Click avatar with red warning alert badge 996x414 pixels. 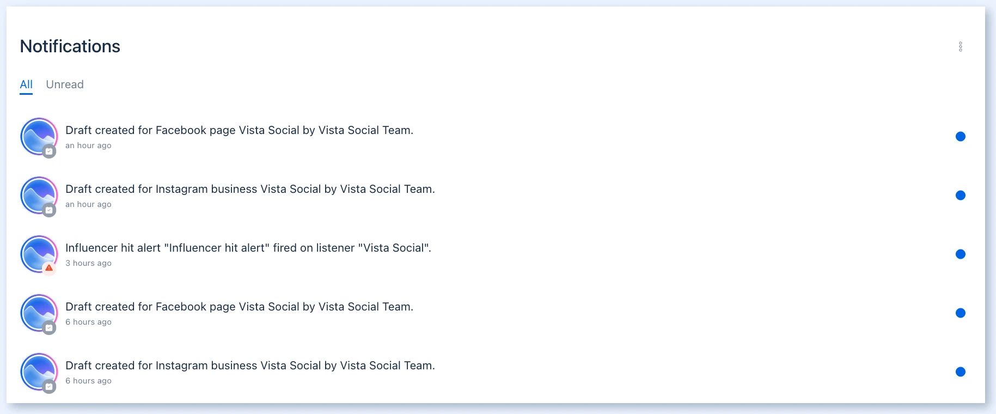point(39,254)
